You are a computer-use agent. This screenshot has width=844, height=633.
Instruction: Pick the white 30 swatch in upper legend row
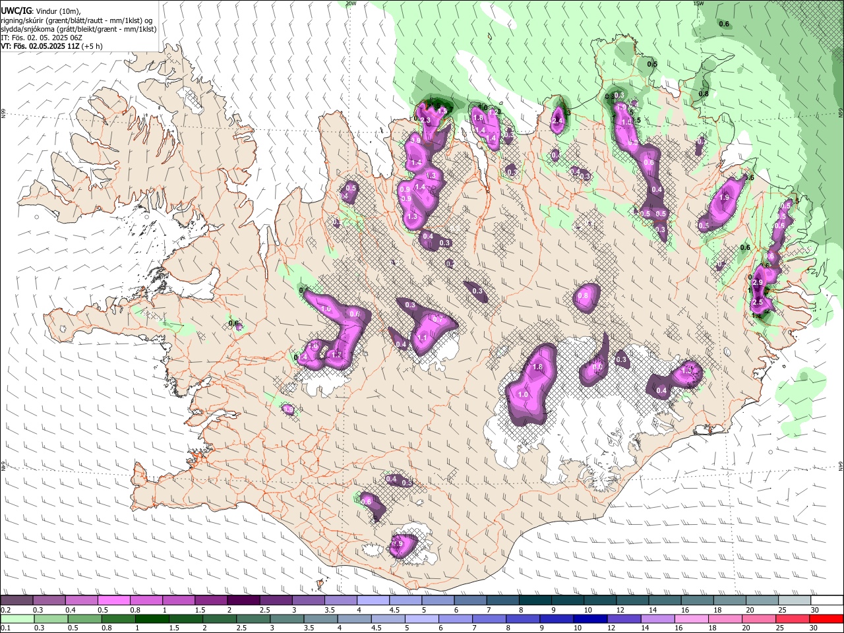click(827, 601)
